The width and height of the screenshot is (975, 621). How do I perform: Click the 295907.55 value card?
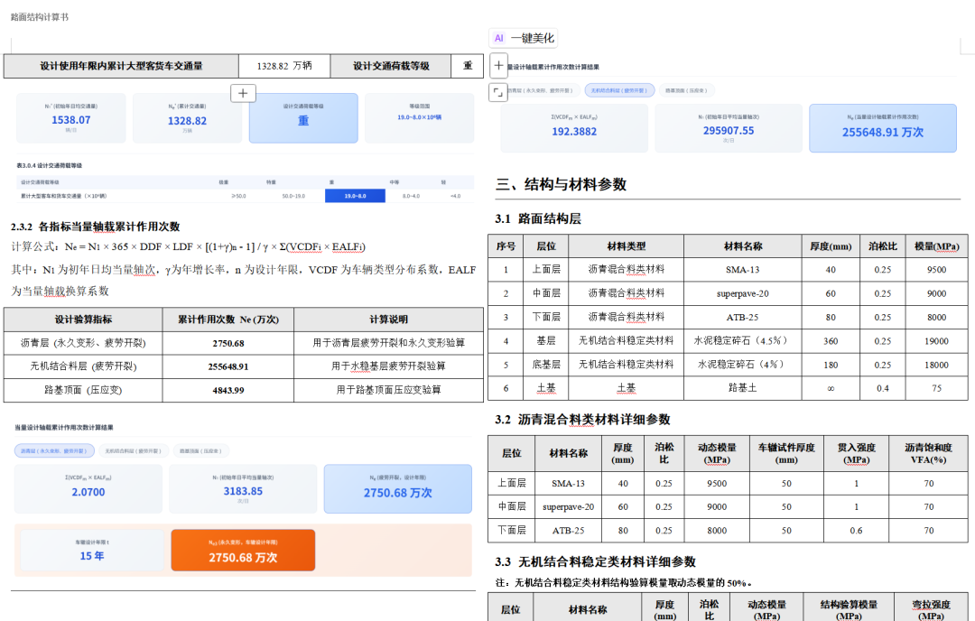(x=729, y=128)
